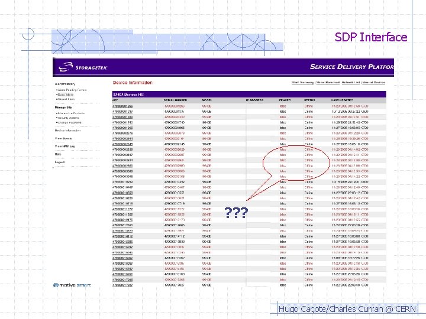Open device key 479000016763
Viewport: 426px width, 319px height.
122,274
